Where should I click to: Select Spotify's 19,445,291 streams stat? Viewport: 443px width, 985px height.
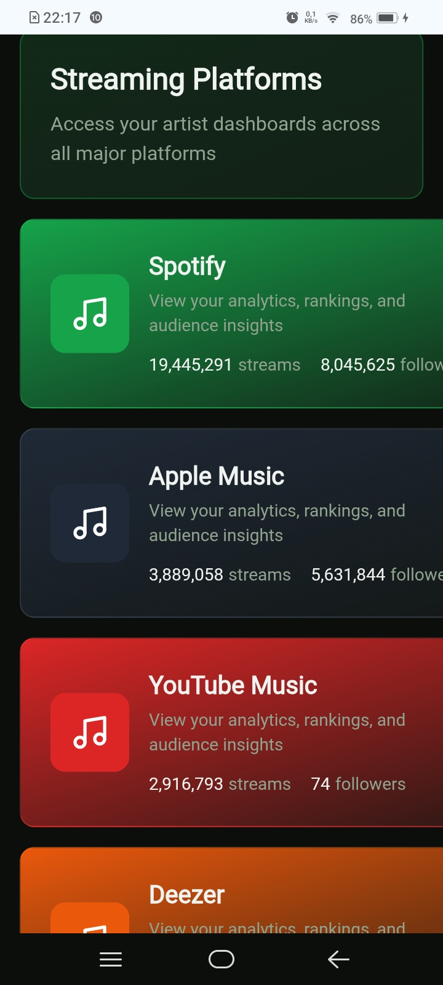click(225, 365)
